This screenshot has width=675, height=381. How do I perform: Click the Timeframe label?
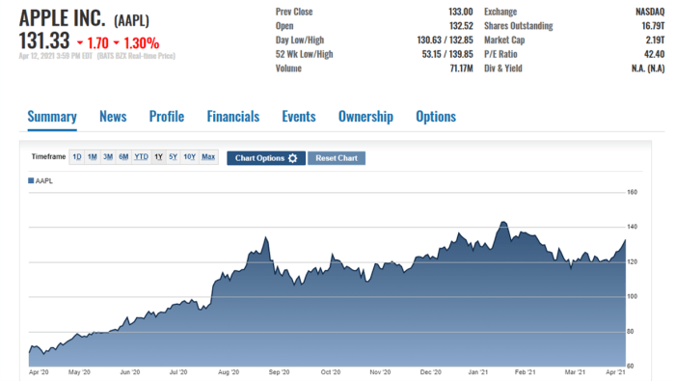pyautogui.click(x=48, y=156)
